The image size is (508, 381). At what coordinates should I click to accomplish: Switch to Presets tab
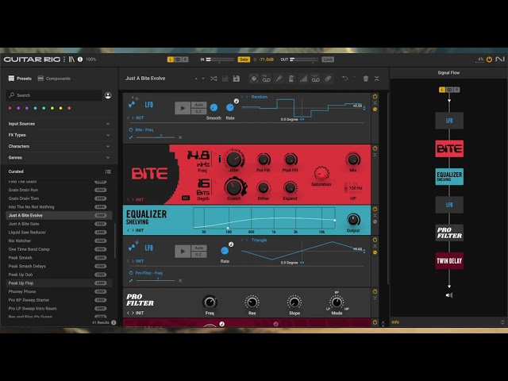pyautogui.click(x=20, y=79)
